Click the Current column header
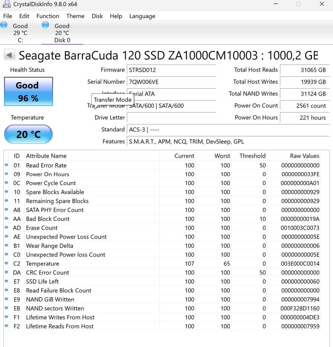 point(177,156)
